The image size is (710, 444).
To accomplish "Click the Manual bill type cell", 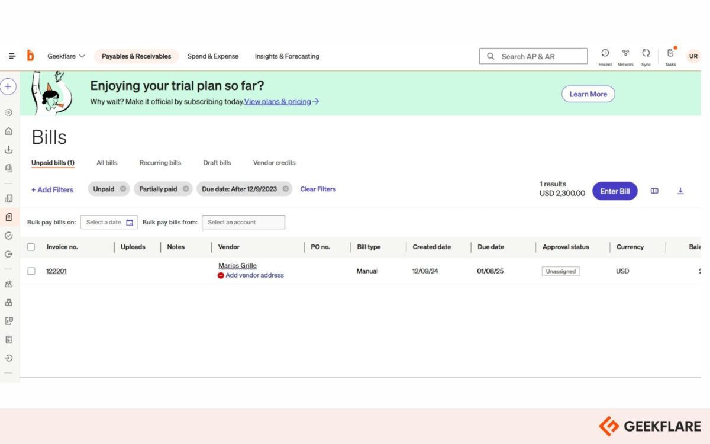I will 367,271.
